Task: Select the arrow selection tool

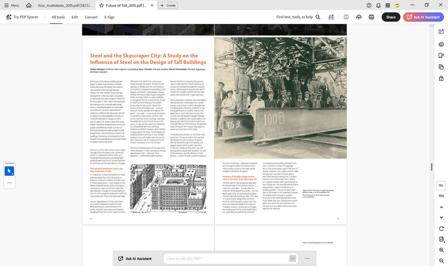Action: pos(9,171)
